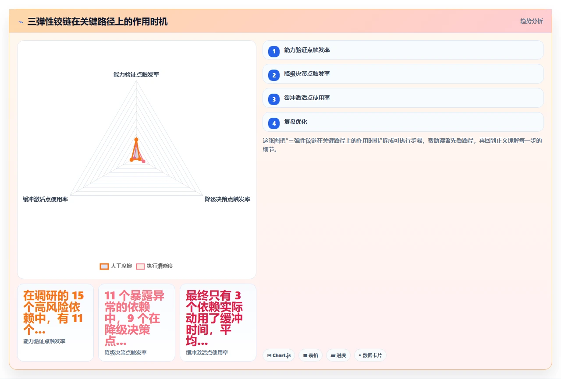The image size is (561, 379).
Task: Click radar axis label 缓冲激活点使用率
Action: (x=45, y=199)
